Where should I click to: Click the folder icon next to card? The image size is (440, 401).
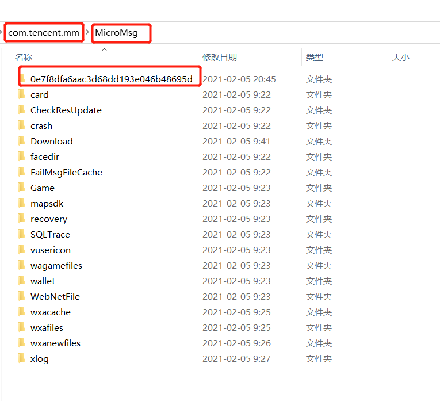point(22,94)
